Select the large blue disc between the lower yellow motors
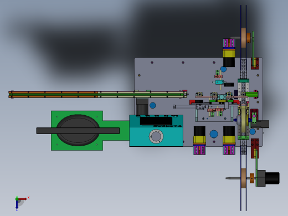The height and width of the screenshot is (216, 288). click(x=214, y=134)
